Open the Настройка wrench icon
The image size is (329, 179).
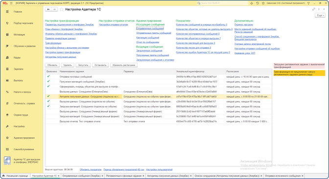click(7, 126)
